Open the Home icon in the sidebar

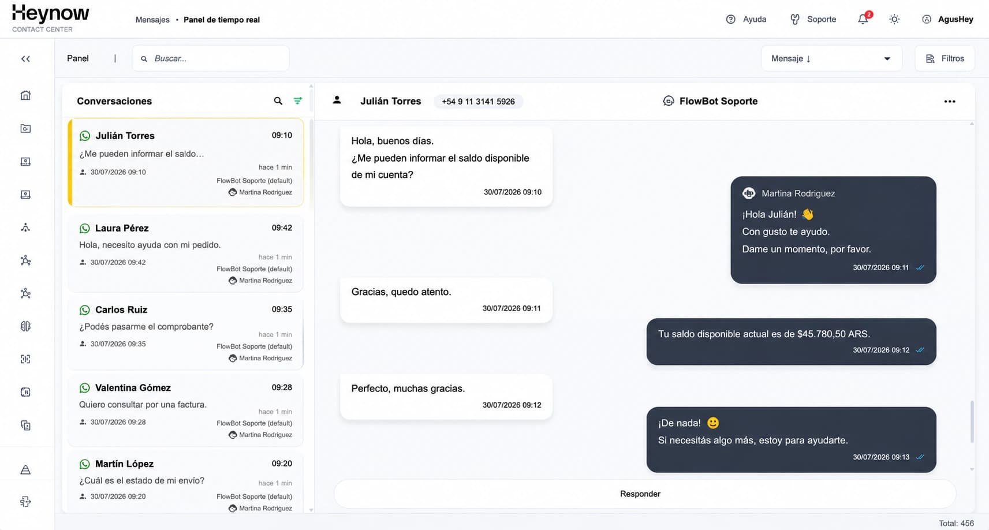(25, 95)
